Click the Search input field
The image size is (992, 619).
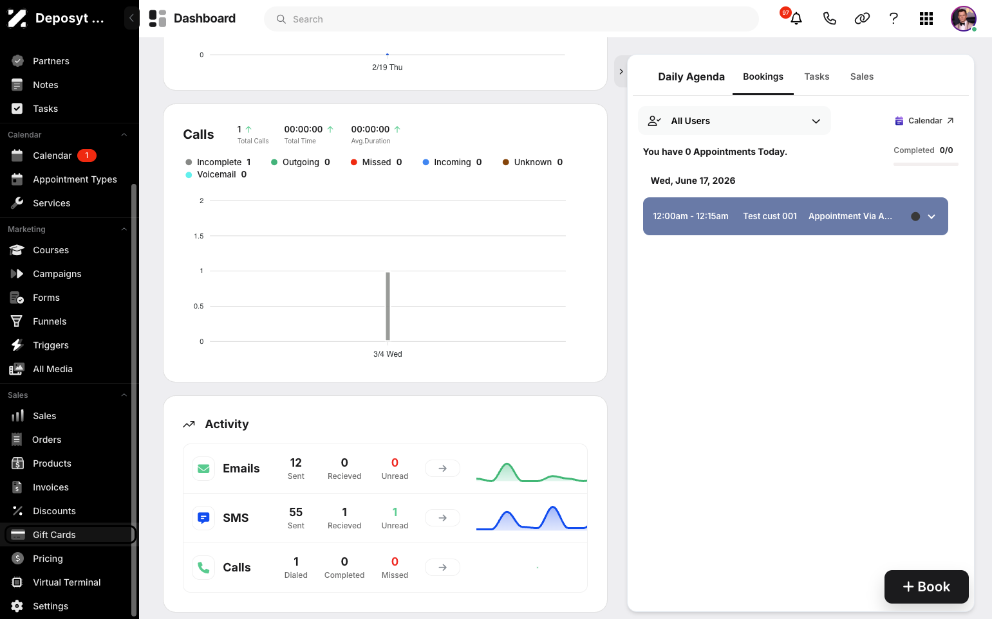click(511, 19)
